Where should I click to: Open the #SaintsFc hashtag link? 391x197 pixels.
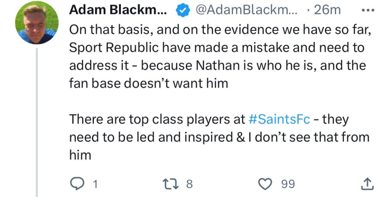point(279,119)
